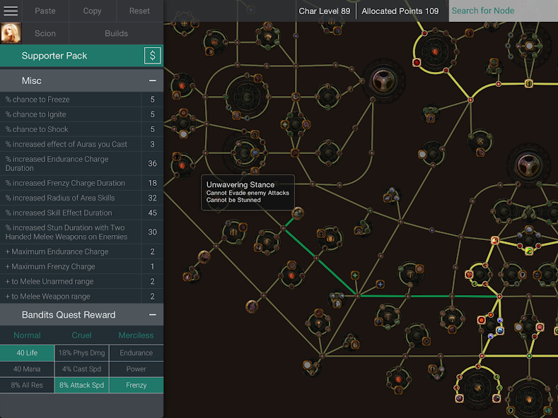558x418 pixels.
Task: Open the Supporter Pack banner
Action: pyautogui.click(x=54, y=56)
